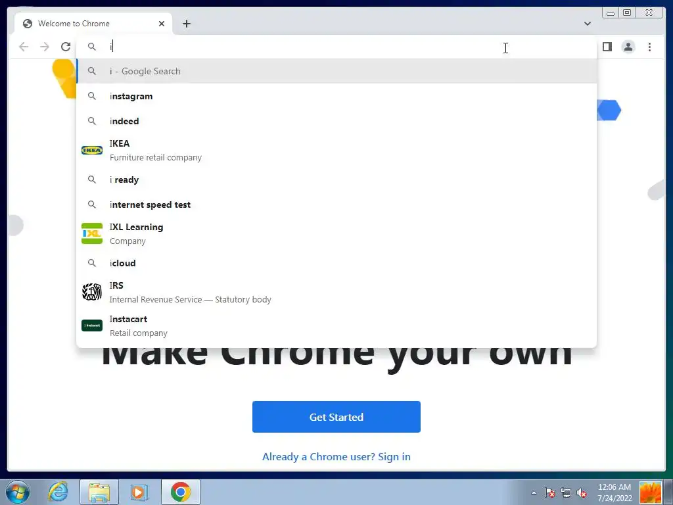The image size is (673, 505).
Task: Open Windows Media Player from the taskbar
Action: click(139, 492)
